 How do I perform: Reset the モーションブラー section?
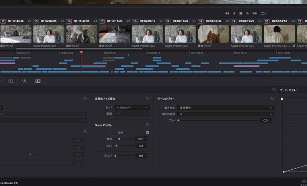click(x=272, y=99)
